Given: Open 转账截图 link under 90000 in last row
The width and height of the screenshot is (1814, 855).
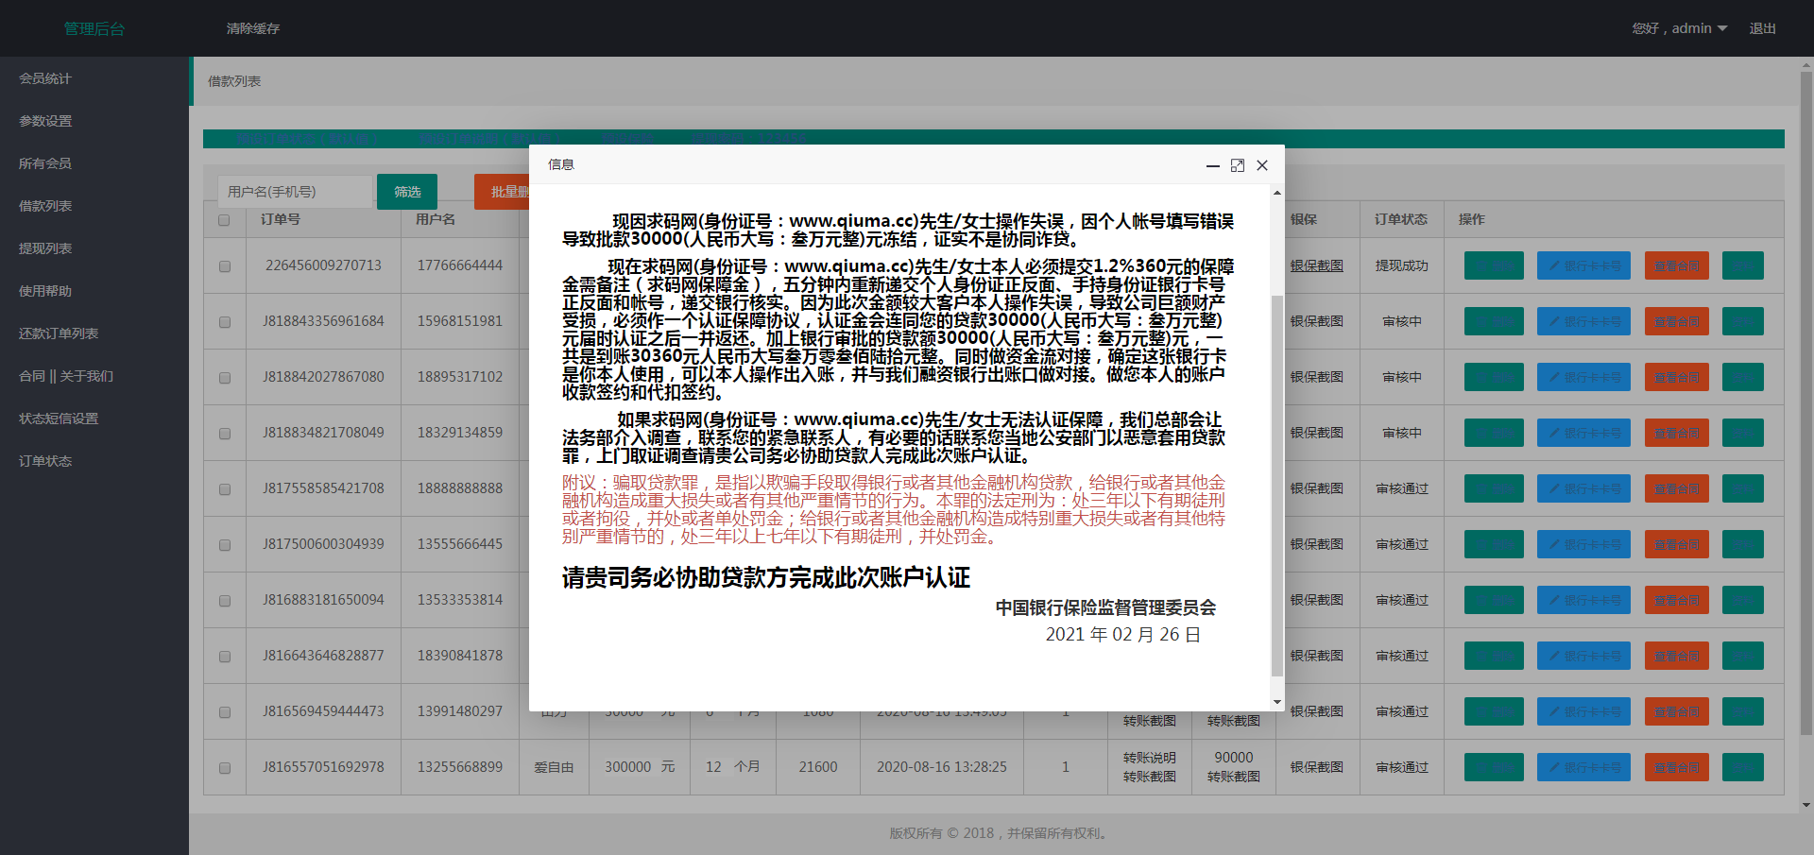Looking at the screenshot, I should [x=1234, y=777].
